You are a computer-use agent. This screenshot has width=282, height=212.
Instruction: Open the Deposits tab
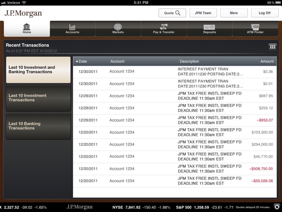(x=209, y=29)
